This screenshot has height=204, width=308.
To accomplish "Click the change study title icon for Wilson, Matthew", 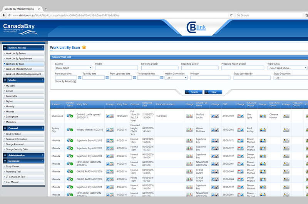I will click(x=110, y=130).
